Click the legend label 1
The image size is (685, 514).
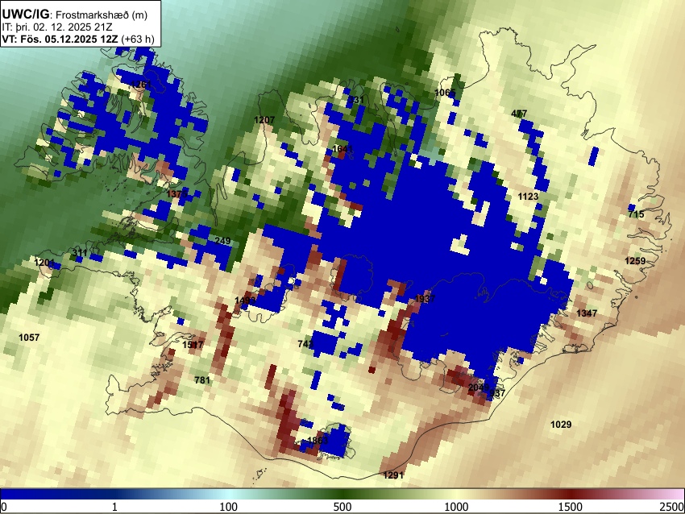coord(114,507)
